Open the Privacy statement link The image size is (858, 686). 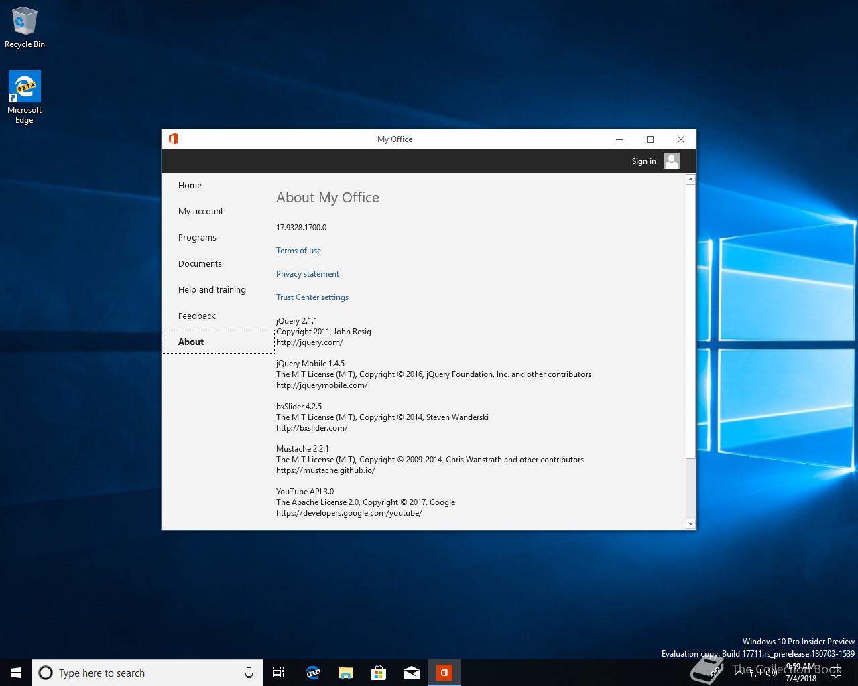click(x=308, y=274)
